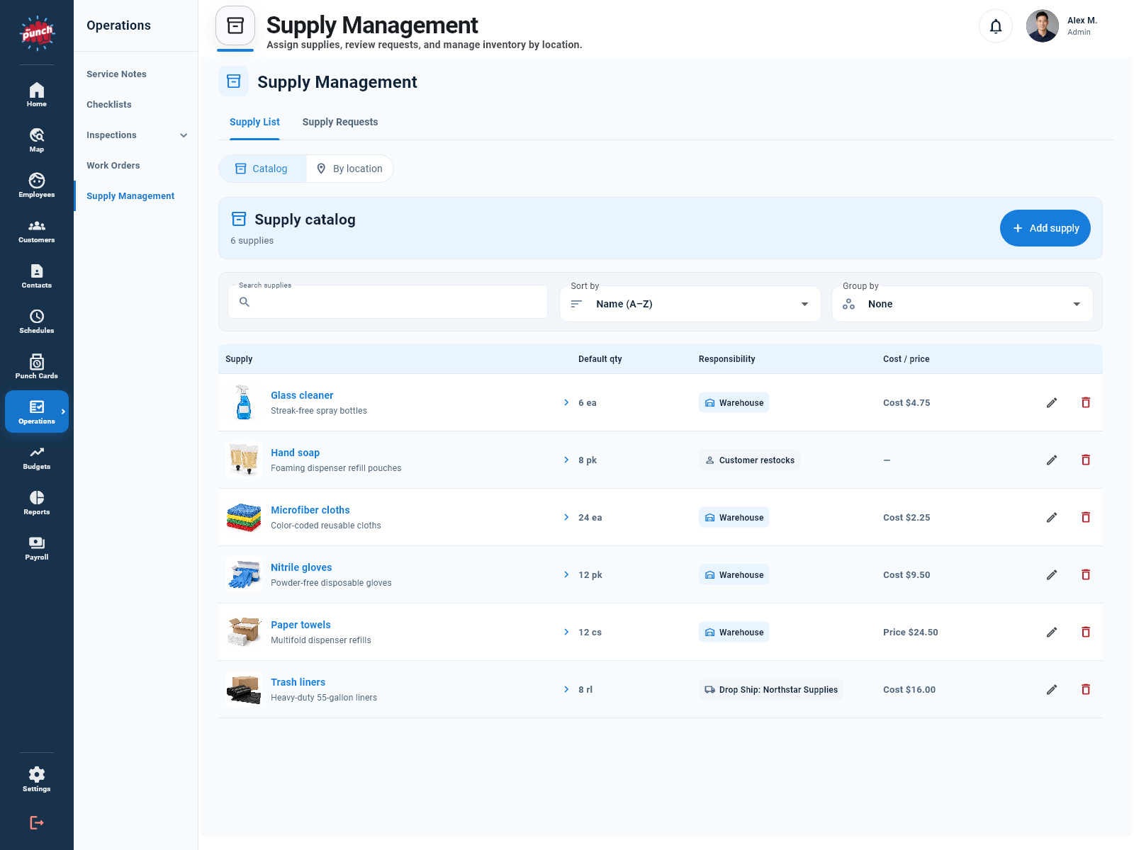
Task: Open the Schedules sidebar icon
Action: tap(37, 321)
